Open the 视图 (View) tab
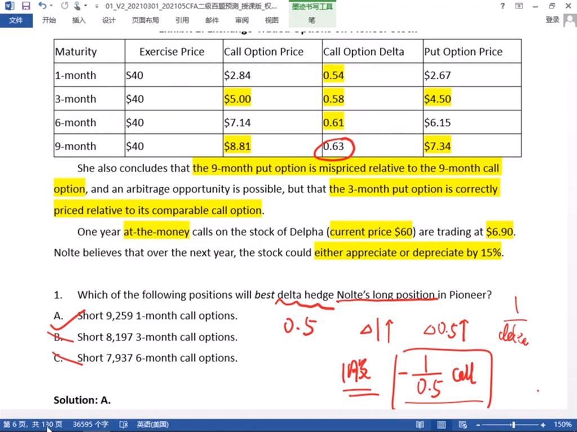 272,20
